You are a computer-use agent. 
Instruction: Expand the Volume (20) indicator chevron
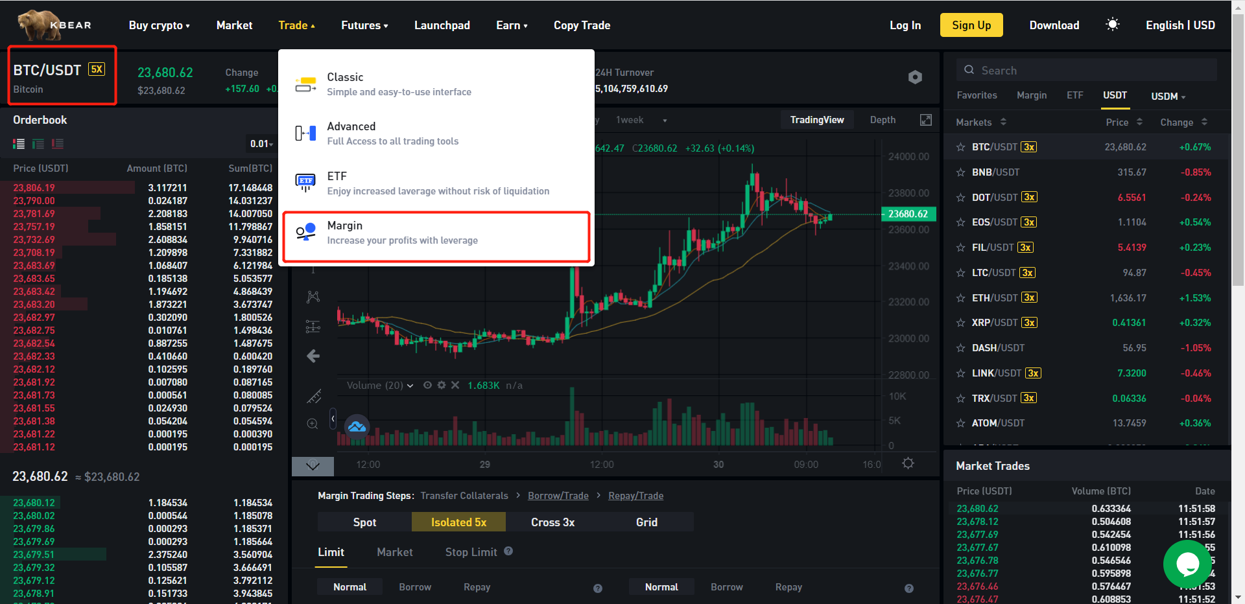pos(410,386)
